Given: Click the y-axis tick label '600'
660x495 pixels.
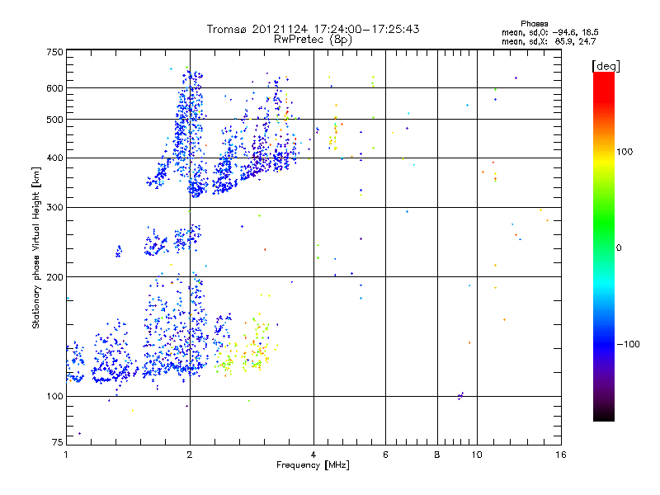Looking at the screenshot, I should tap(54, 88).
